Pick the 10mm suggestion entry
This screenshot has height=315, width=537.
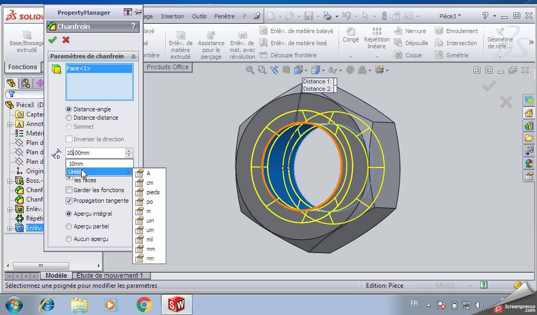point(99,163)
